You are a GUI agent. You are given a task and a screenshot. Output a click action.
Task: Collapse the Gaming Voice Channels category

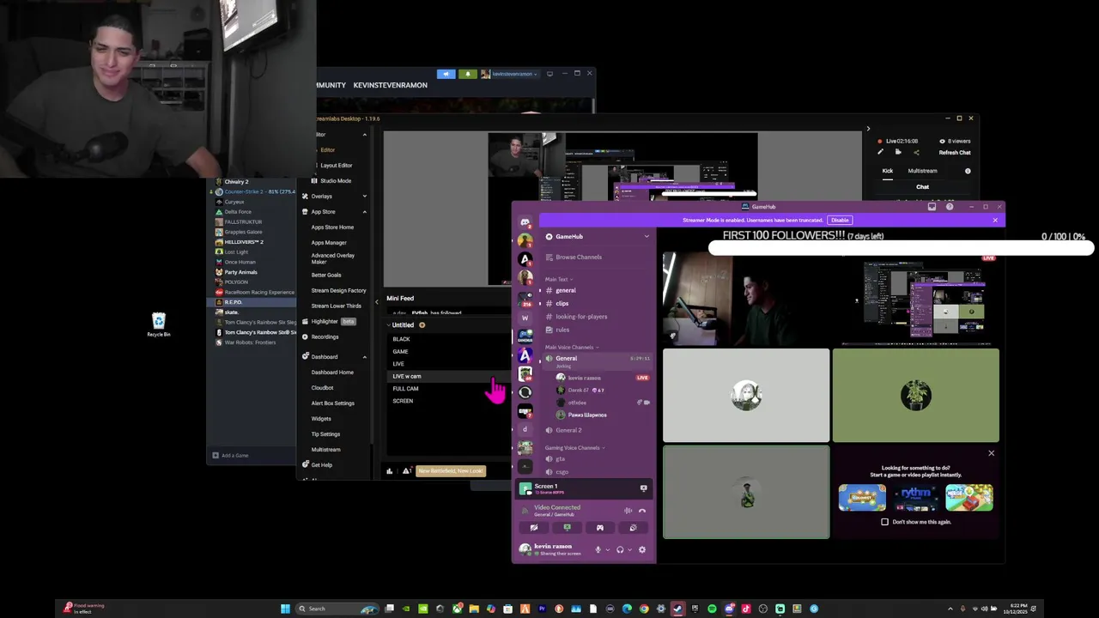pyautogui.click(x=574, y=448)
